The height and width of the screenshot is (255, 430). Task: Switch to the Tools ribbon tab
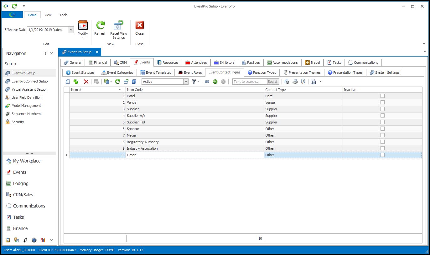point(64,15)
